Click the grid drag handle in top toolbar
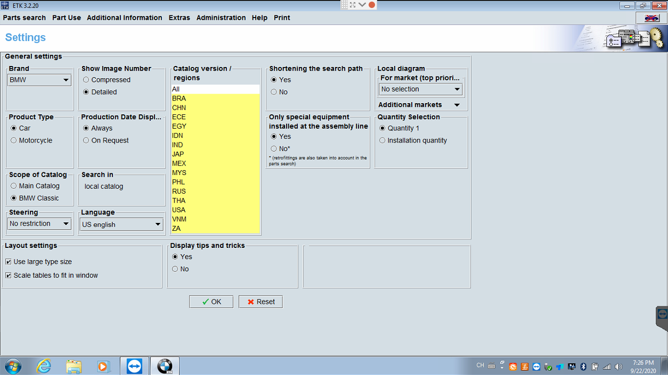 (x=344, y=5)
